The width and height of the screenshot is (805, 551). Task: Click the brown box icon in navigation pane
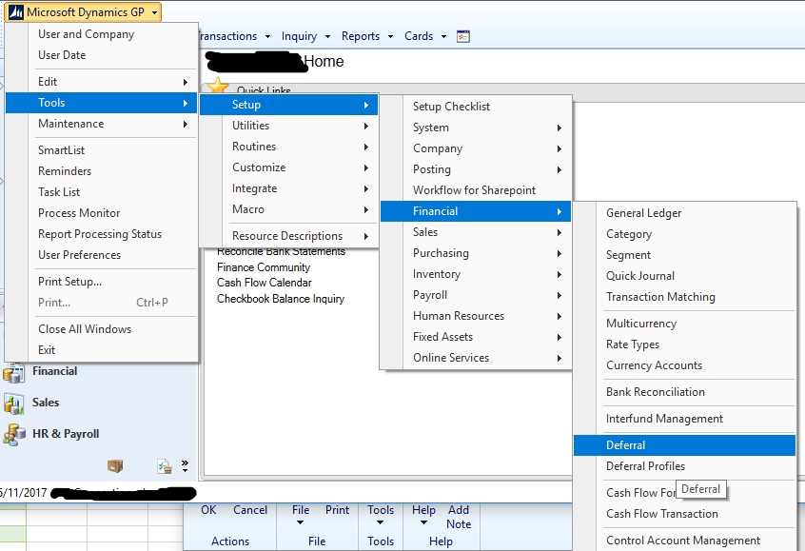[x=115, y=465]
